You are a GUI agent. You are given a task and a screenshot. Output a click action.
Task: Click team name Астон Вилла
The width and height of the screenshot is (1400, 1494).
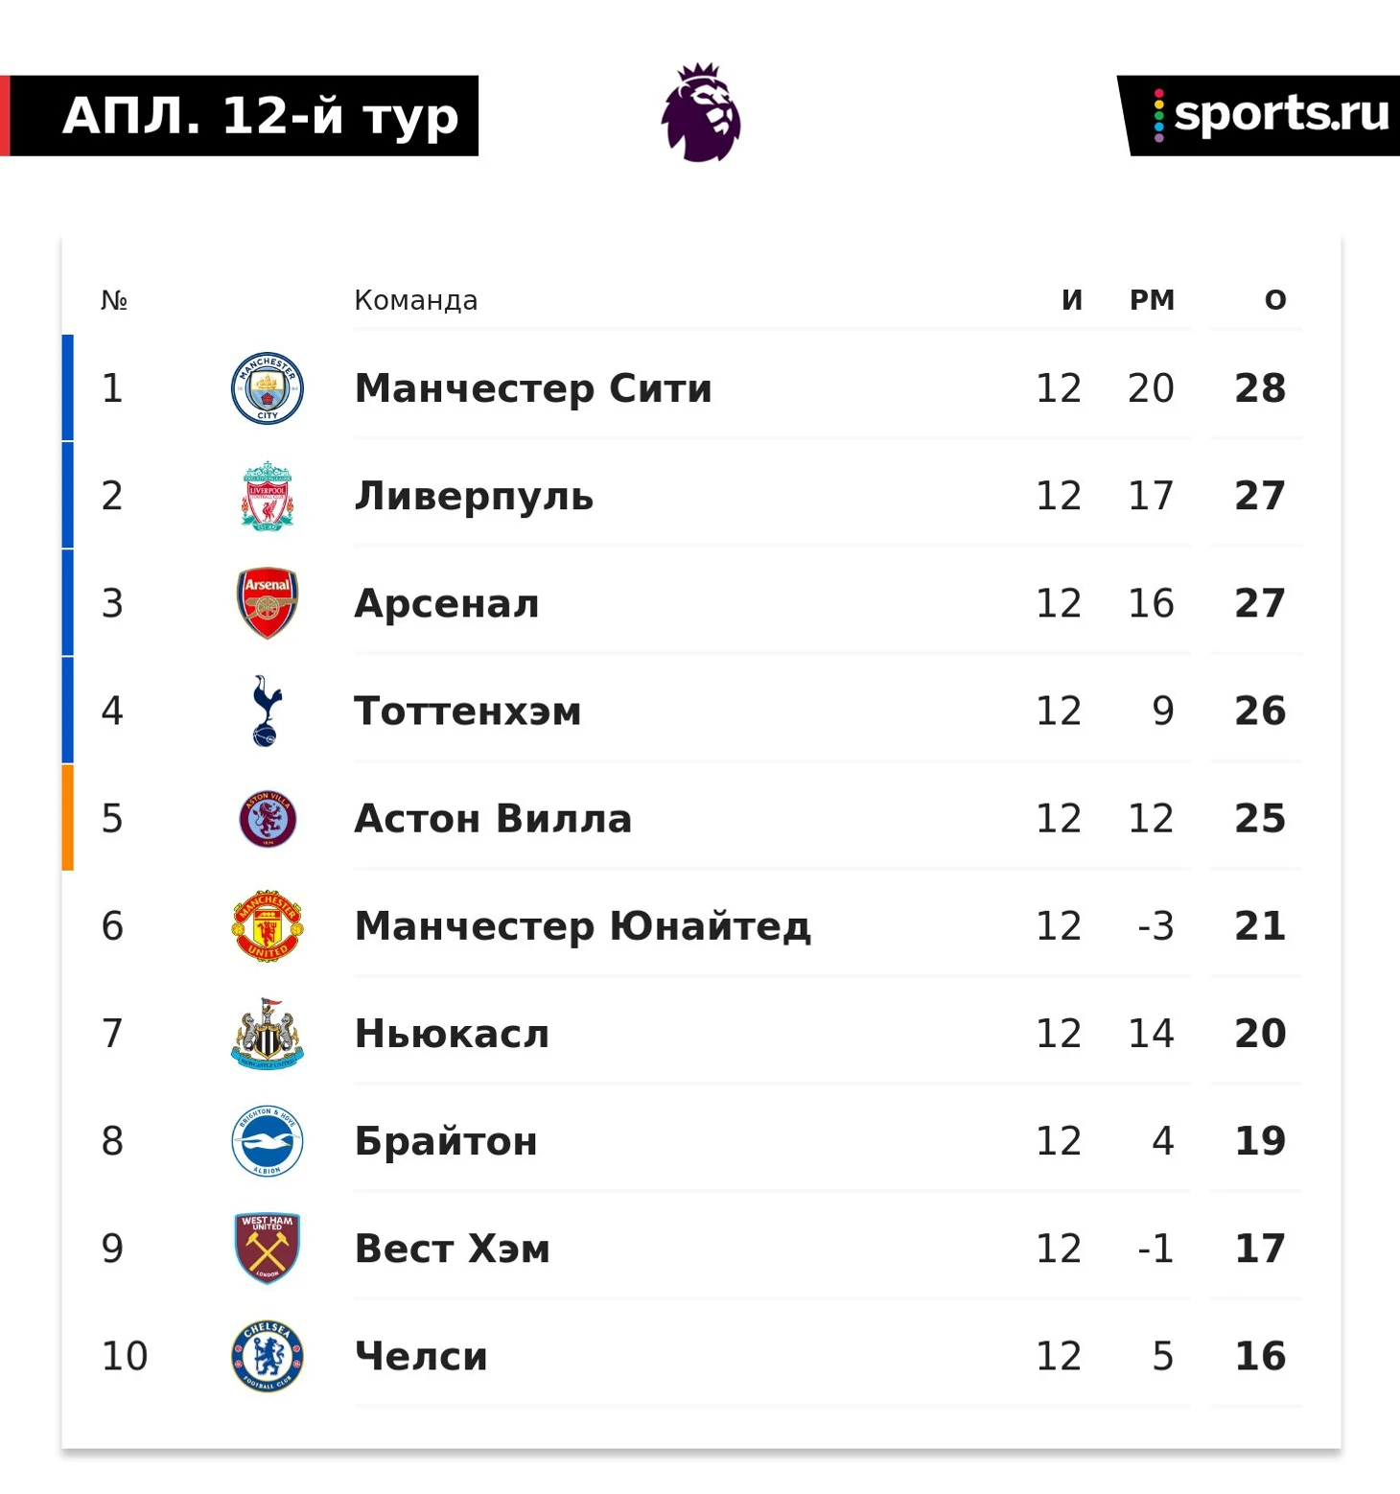pos(493,818)
